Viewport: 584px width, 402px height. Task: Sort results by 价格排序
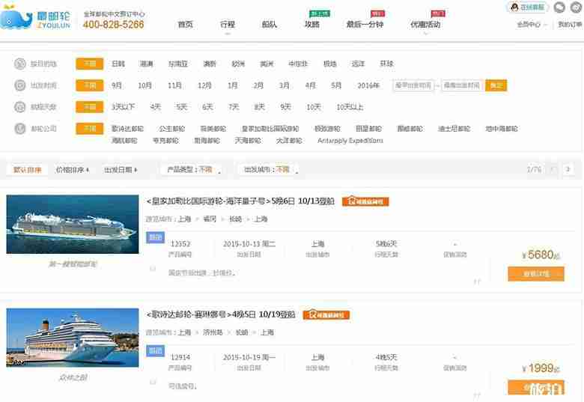pyautogui.click(x=73, y=170)
